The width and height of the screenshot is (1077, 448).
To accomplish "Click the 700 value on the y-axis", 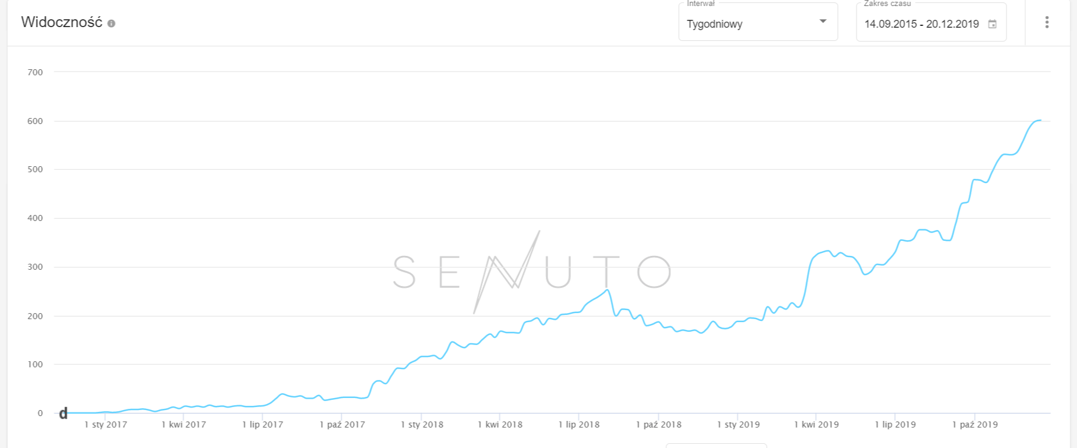I will tap(36, 72).
